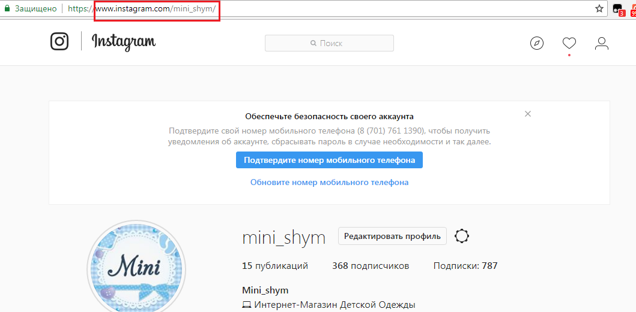Click Подтвердите номер мобильного телефона button

(x=329, y=160)
